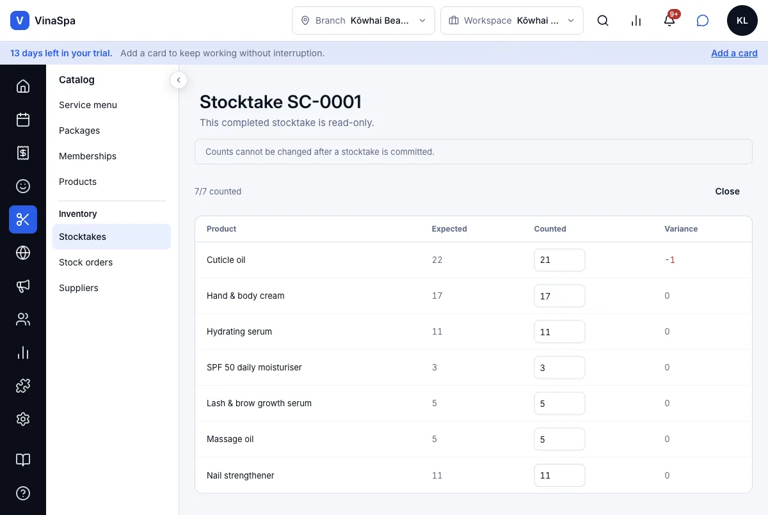The width and height of the screenshot is (768, 515).
Task: Click the Cuticle oil product name
Action: [226, 260]
